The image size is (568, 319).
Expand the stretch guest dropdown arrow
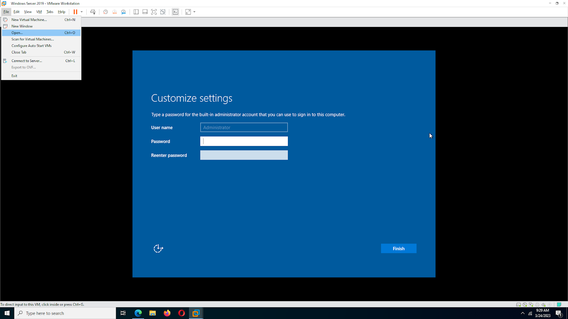(195, 12)
